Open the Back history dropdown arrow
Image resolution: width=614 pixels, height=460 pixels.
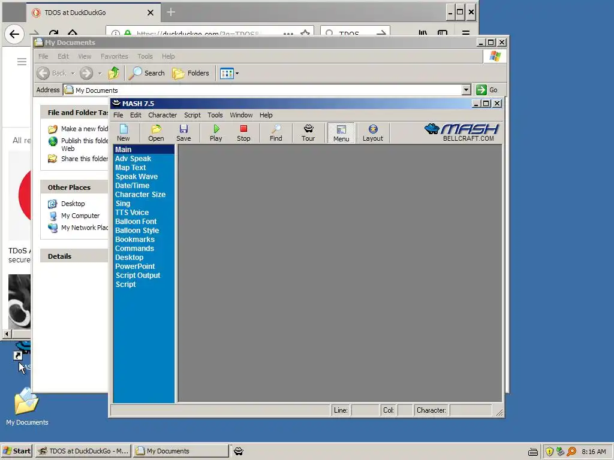pos(73,73)
